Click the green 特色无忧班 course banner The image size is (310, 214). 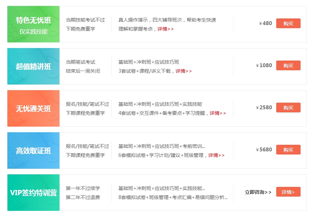pyautogui.click(x=33, y=24)
